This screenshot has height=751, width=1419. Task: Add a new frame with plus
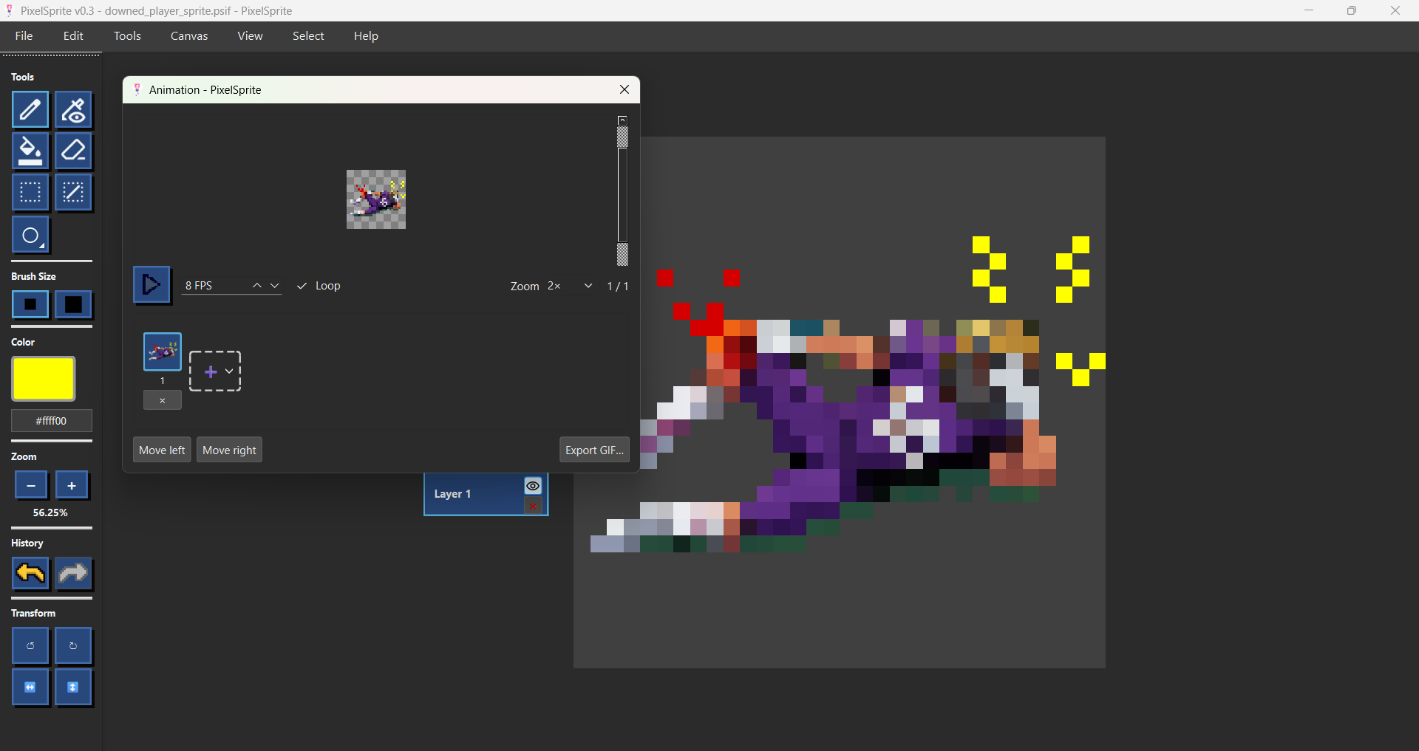211,371
